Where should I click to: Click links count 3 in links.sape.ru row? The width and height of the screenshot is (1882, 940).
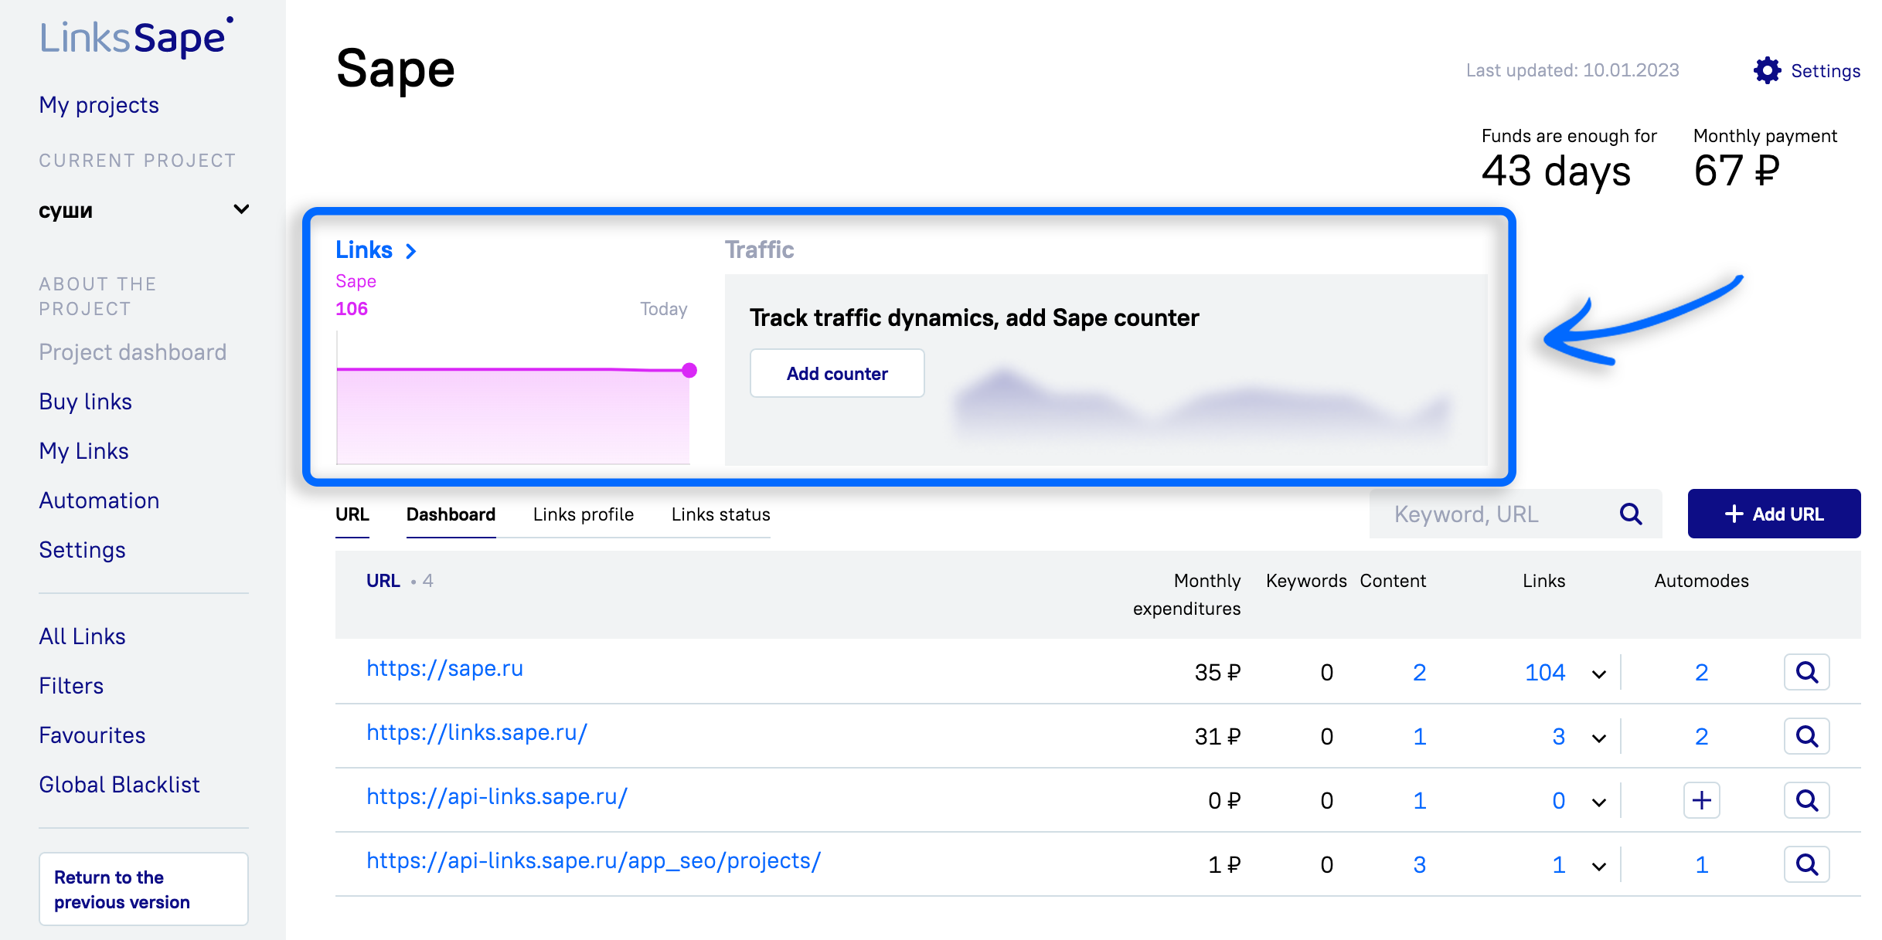[x=1558, y=736]
